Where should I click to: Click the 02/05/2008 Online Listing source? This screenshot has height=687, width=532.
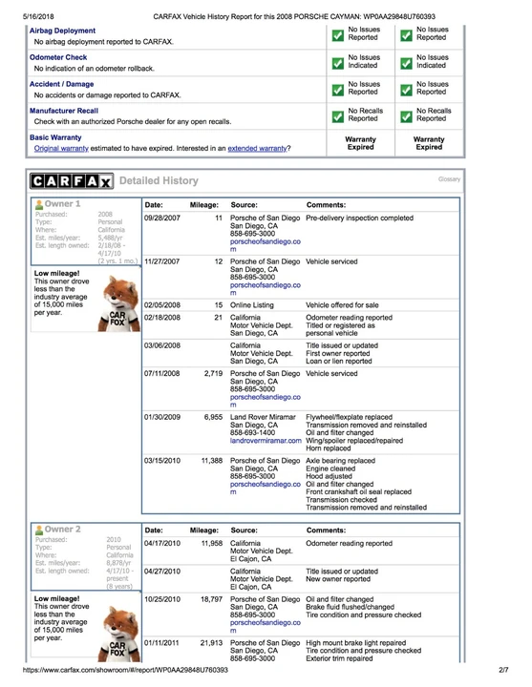[x=252, y=305]
